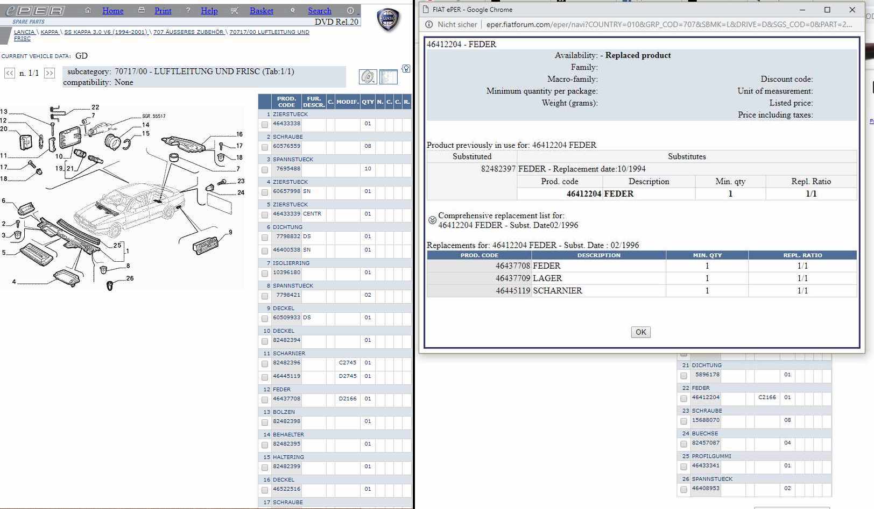The image size is (874, 509).
Task: Click substitute code 82482397
Action: click(498, 169)
